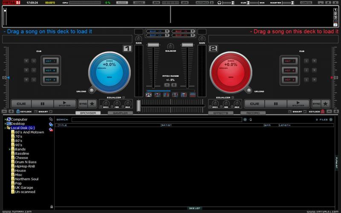Delete hot cue 3 with deck 1's X icon
Viewport: 341px width, 213px height.
point(26,80)
